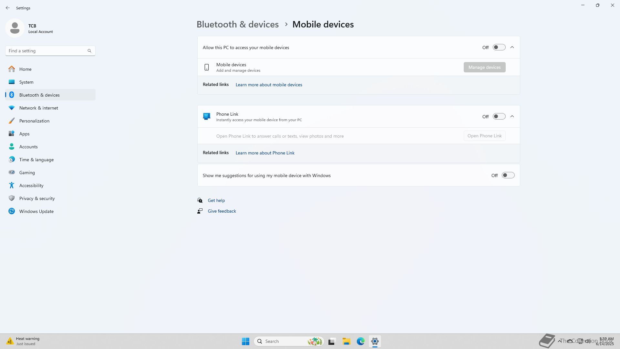The image size is (620, 349).
Task: Show hidden system tray icons chevron
Action: pos(560,341)
